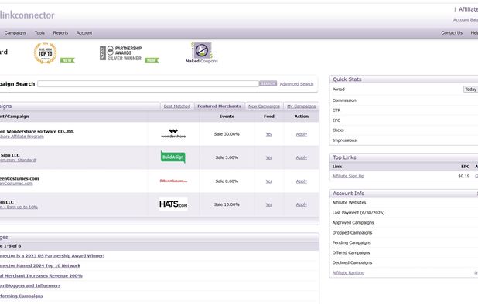Open the Period dropdown in Quick Stats
Viewport: 478px width, 304px height.
tap(470, 90)
